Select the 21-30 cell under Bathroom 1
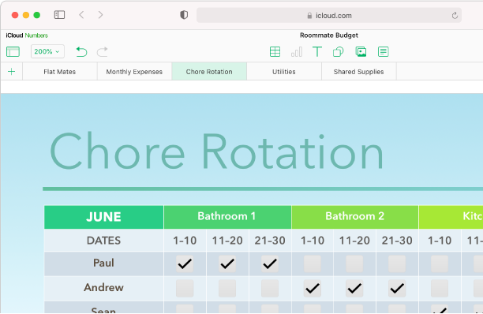This screenshot has width=483, height=314. (270, 241)
